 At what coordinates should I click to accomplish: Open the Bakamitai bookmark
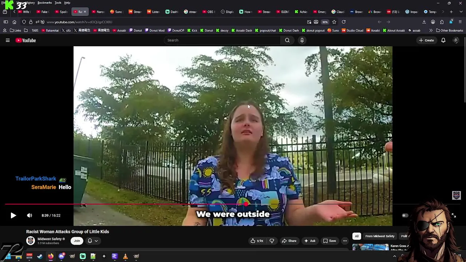[x=50, y=31]
